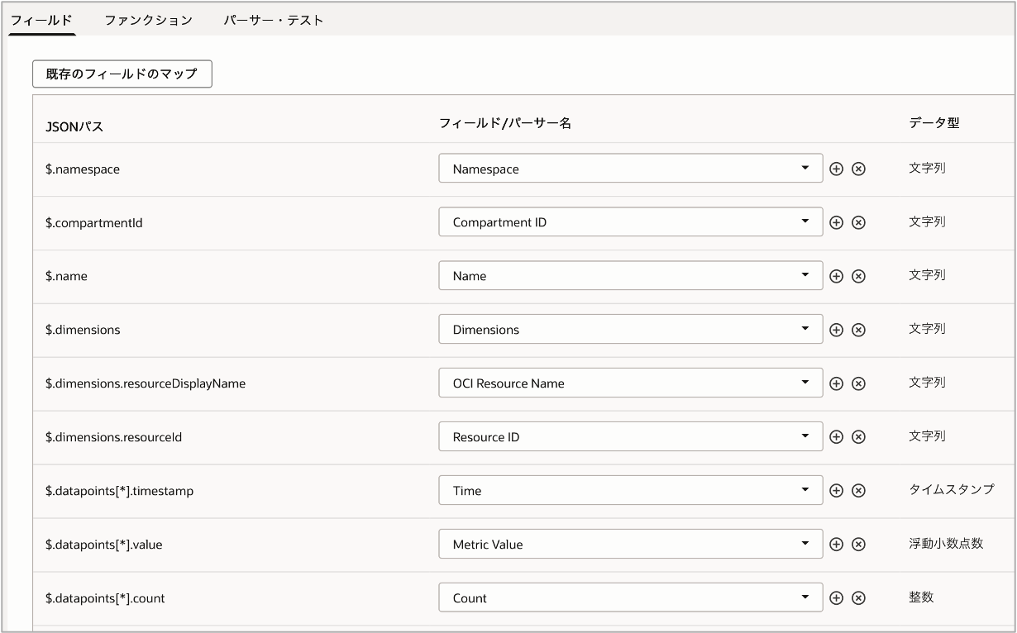Delete the Name field mapping with X icon
Image resolution: width=1017 pixels, height=633 pixels.
pyautogui.click(x=858, y=276)
